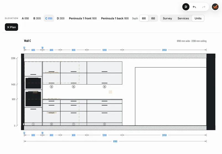Select unit marker 14 under wall cabinet
Screen dimensions: 222x154
tap(74, 87)
